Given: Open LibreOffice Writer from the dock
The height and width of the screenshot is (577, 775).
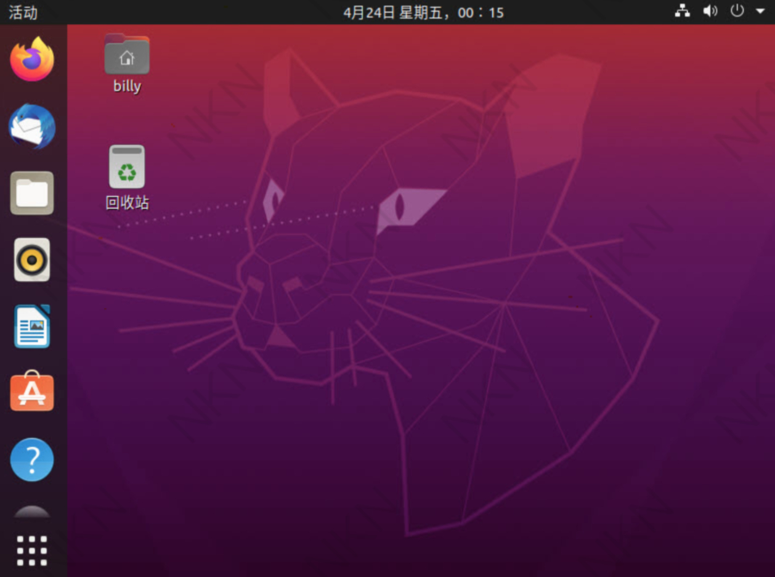Looking at the screenshot, I should click(32, 326).
